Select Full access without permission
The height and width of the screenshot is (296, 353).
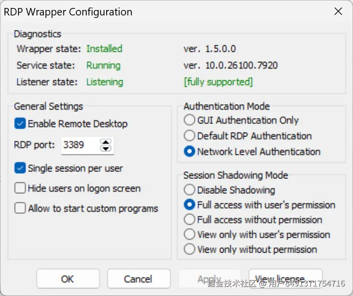(x=189, y=220)
